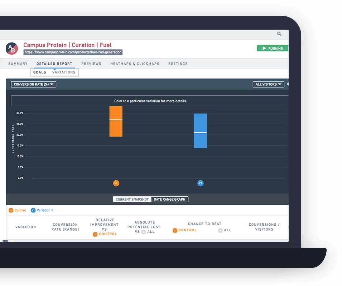Select Control under Chance to Beat
This screenshot has height=286, width=342.
click(x=185, y=230)
